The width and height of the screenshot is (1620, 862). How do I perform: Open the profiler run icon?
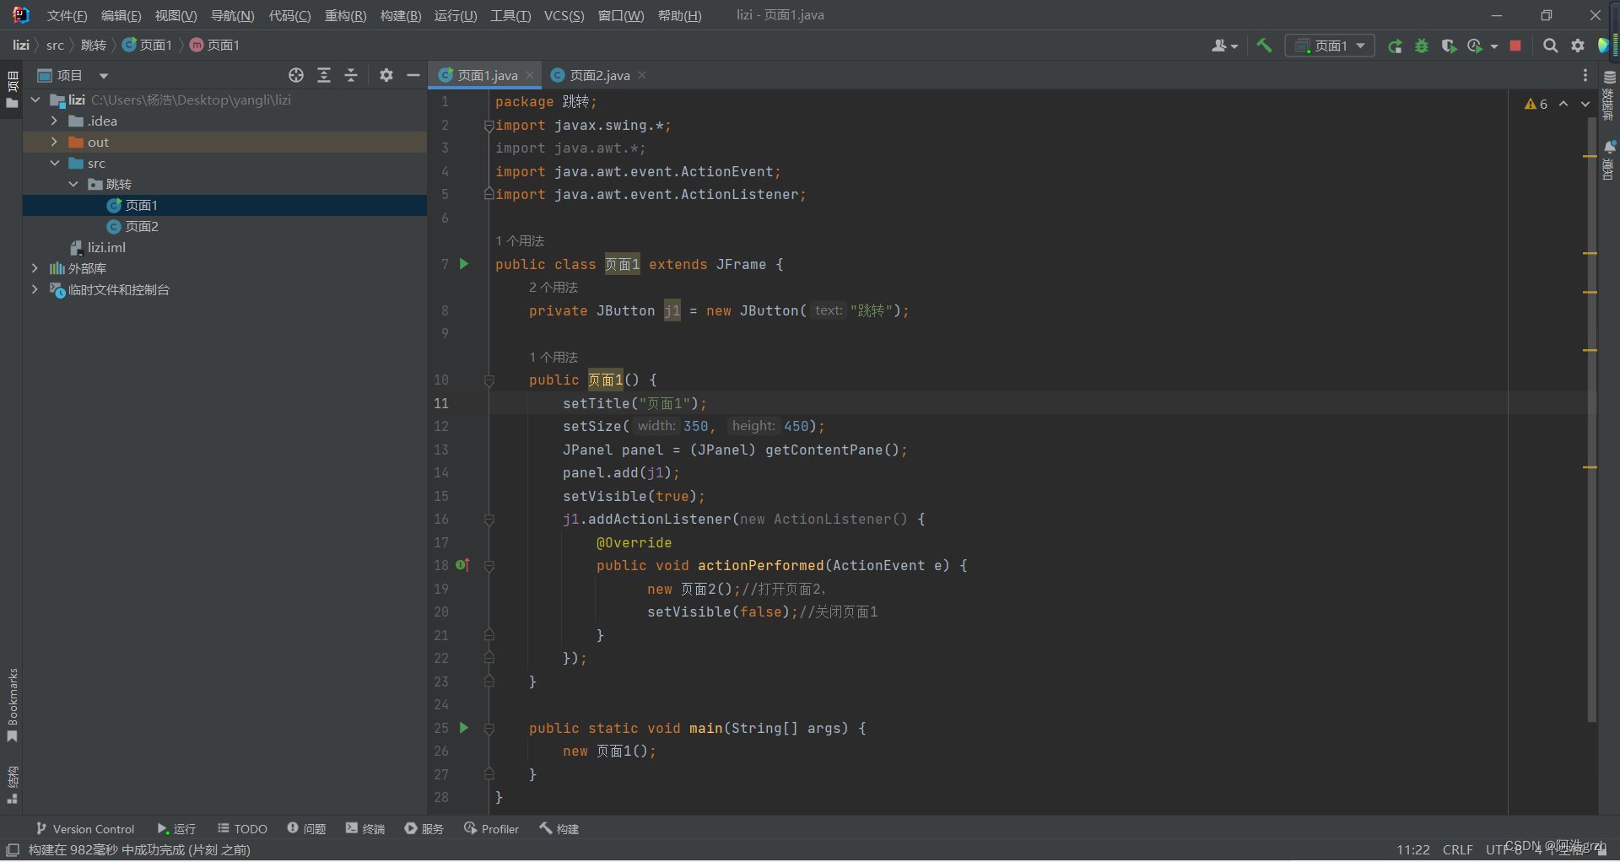coord(1476,46)
